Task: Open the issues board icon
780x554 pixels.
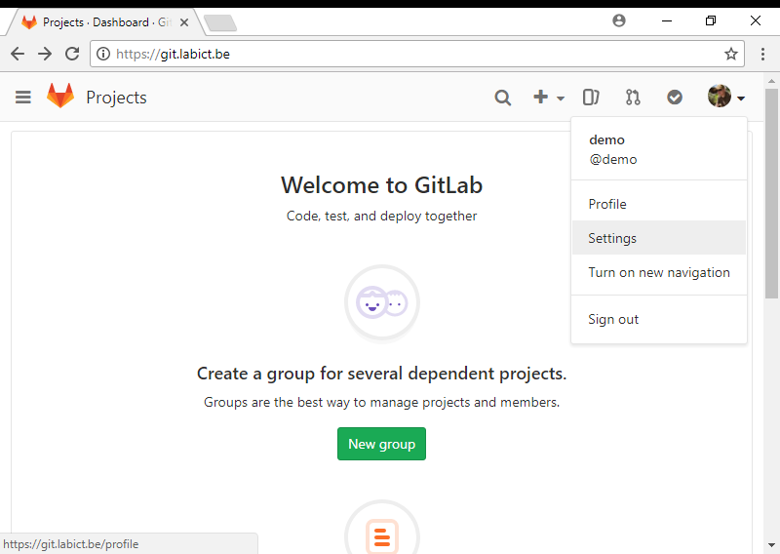Action: click(x=591, y=98)
